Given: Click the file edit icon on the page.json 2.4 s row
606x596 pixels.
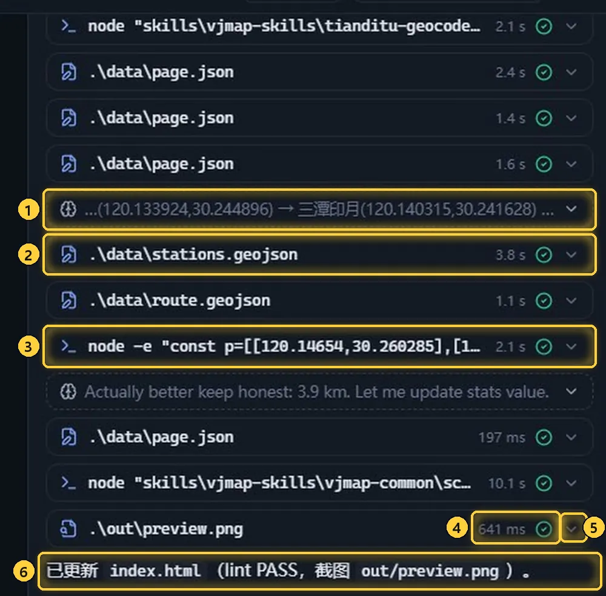Looking at the screenshot, I should [x=68, y=72].
